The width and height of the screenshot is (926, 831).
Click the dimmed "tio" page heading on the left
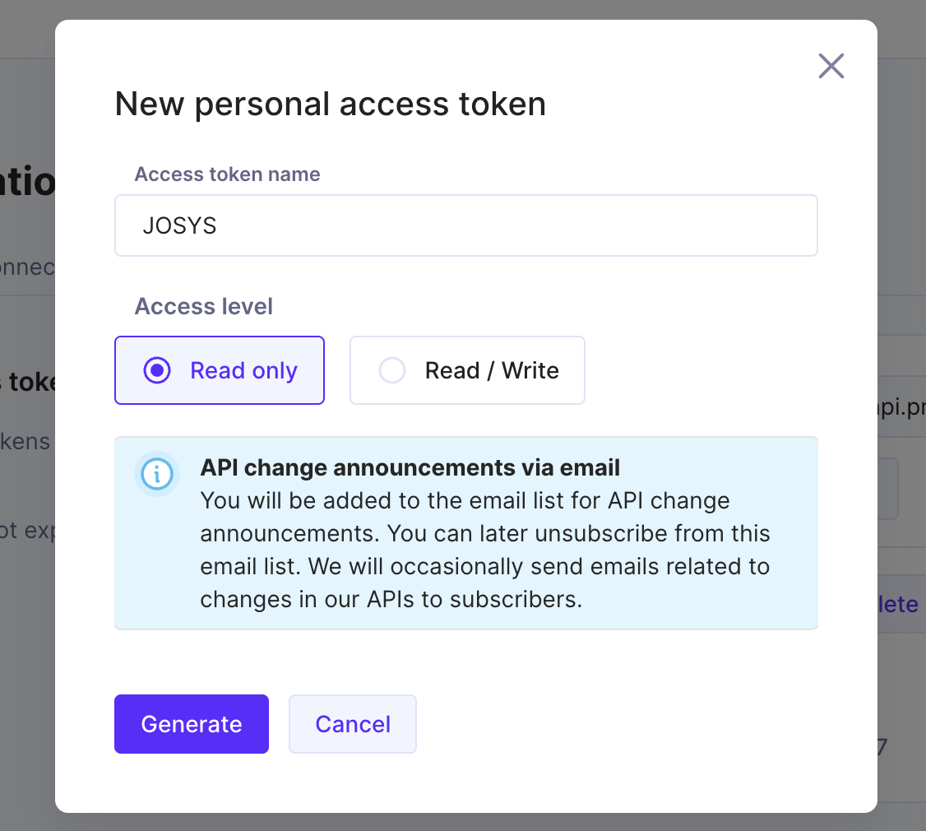pyautogui.click(x=28, y=183)
